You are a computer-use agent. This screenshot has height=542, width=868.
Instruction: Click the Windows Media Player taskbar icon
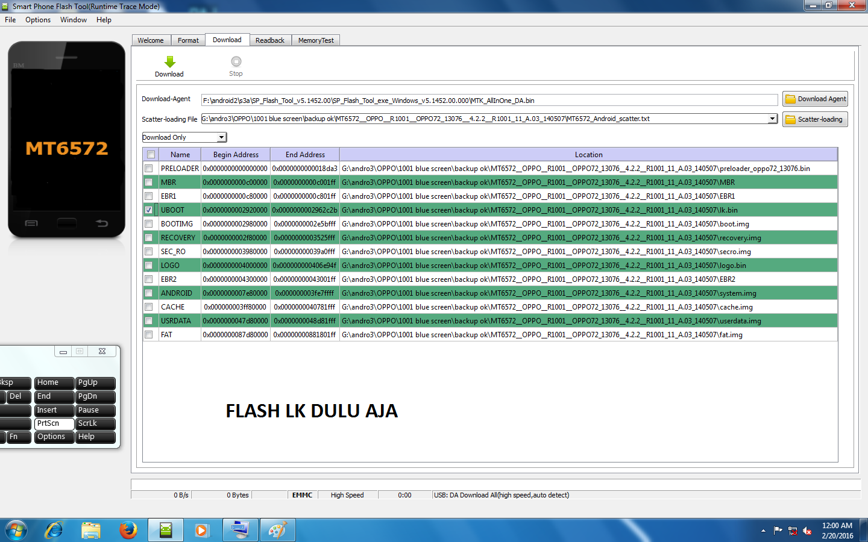click(203, 530)
